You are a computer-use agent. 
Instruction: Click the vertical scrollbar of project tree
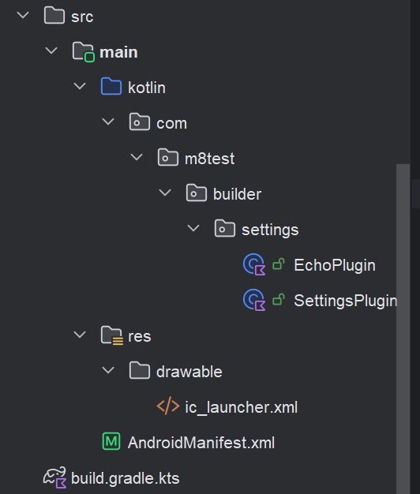tap(403, 327)
